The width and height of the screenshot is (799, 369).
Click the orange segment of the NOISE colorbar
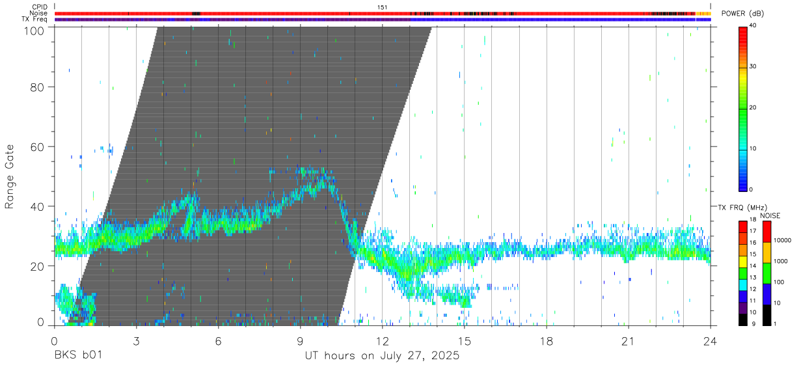point(767,253)
